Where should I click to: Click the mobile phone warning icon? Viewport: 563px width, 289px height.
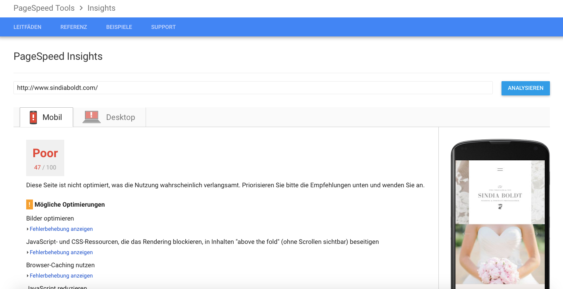pos(33,118)
